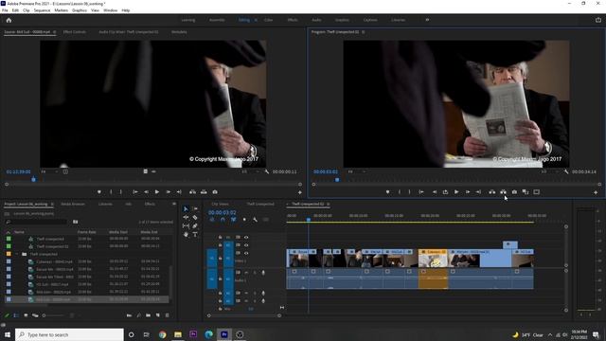Image resolution: width=606 pixels, height=341 pixels.
Task: Enable voice-over record on Audio 1 track
Action: [x=263, y=273]
